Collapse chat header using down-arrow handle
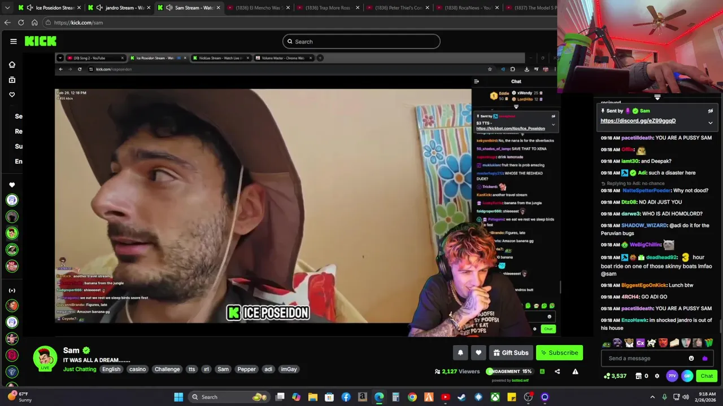Screen dimensions: 723x406 coord(657,98)
